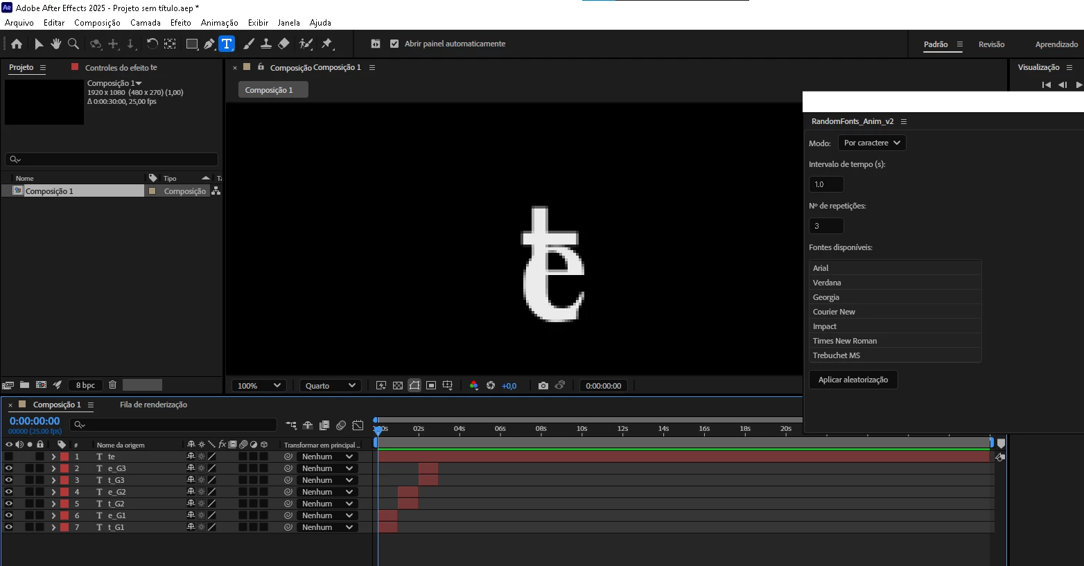Click the Composição 1 breadcrumb button
This screenshot has width=1084, height=566.
coord(273,90)
